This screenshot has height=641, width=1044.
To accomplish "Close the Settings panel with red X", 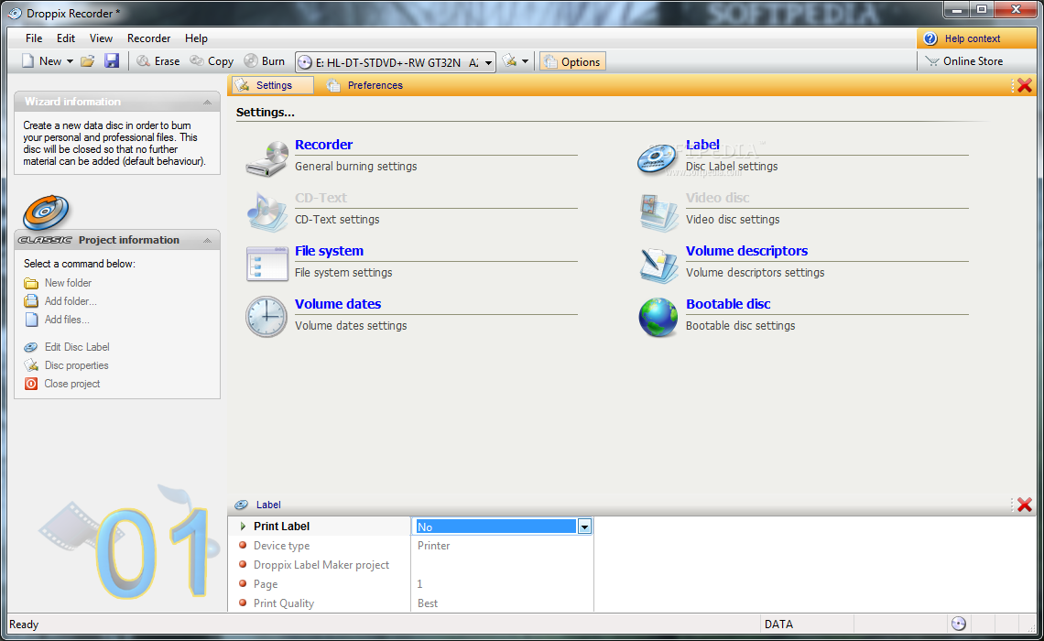I will click(1025, 85).
